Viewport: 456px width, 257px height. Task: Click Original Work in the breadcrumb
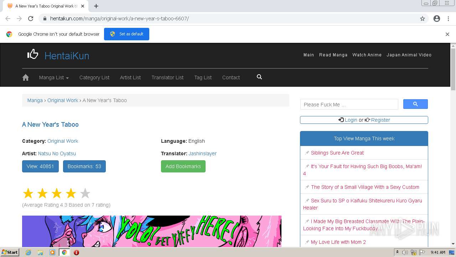(x=63, y=100)
